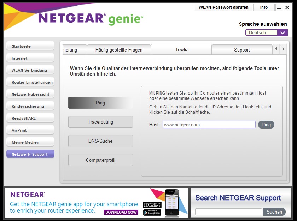The image size is (297, 221).
Task: Run the ping with the Ping button
Action: pos(266,125)
